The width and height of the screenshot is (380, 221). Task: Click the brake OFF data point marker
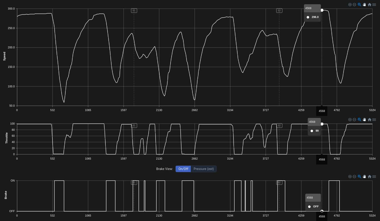pyautogui.click(x=322, y=211)
